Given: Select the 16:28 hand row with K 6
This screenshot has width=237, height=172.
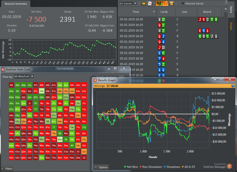Looking at the screenshot, I should click(x=171, y=53).
